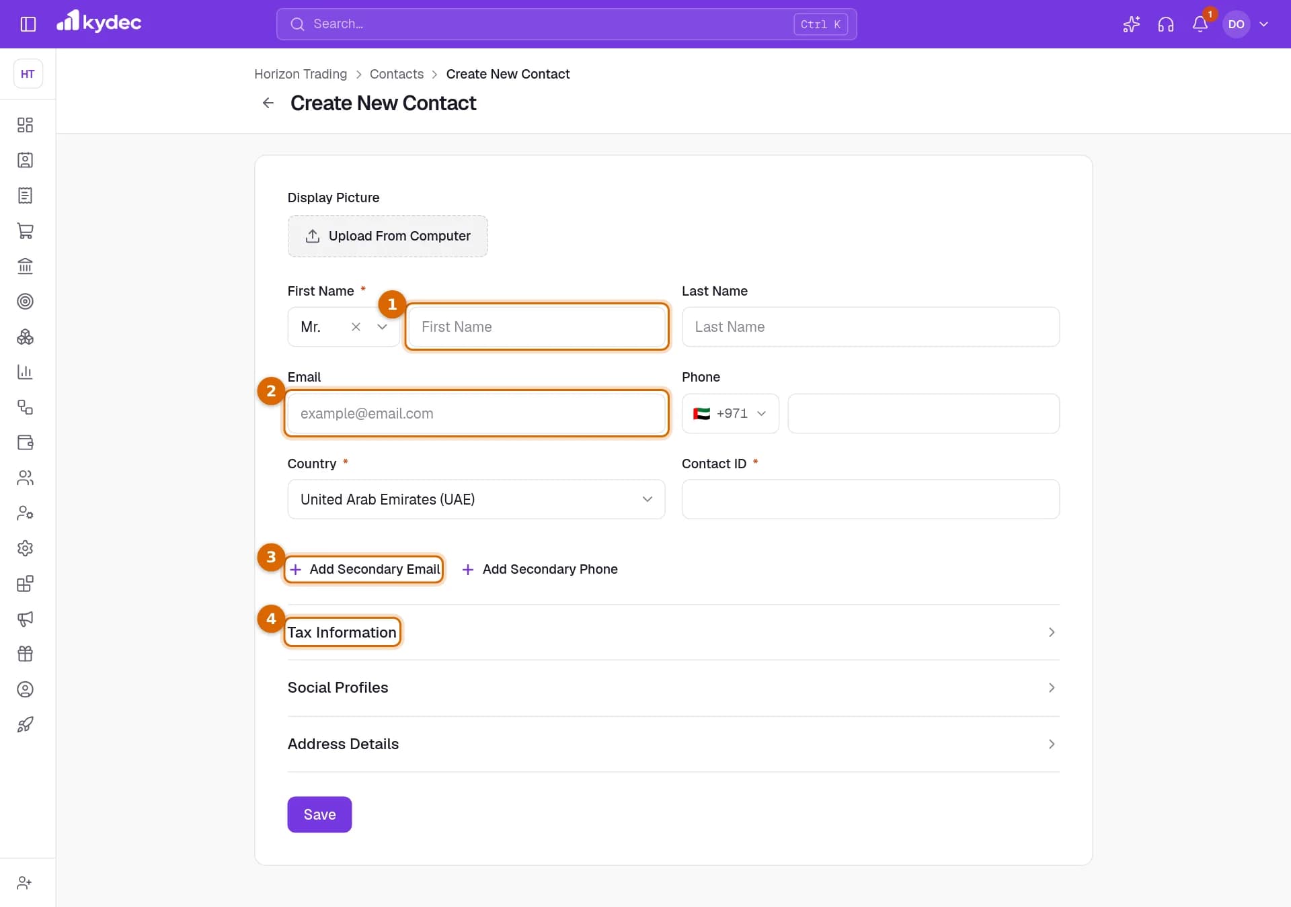The width and height of the screenshot is (1291, 907).
Task: Focus the Last Name input field
Action: point(871,327)
